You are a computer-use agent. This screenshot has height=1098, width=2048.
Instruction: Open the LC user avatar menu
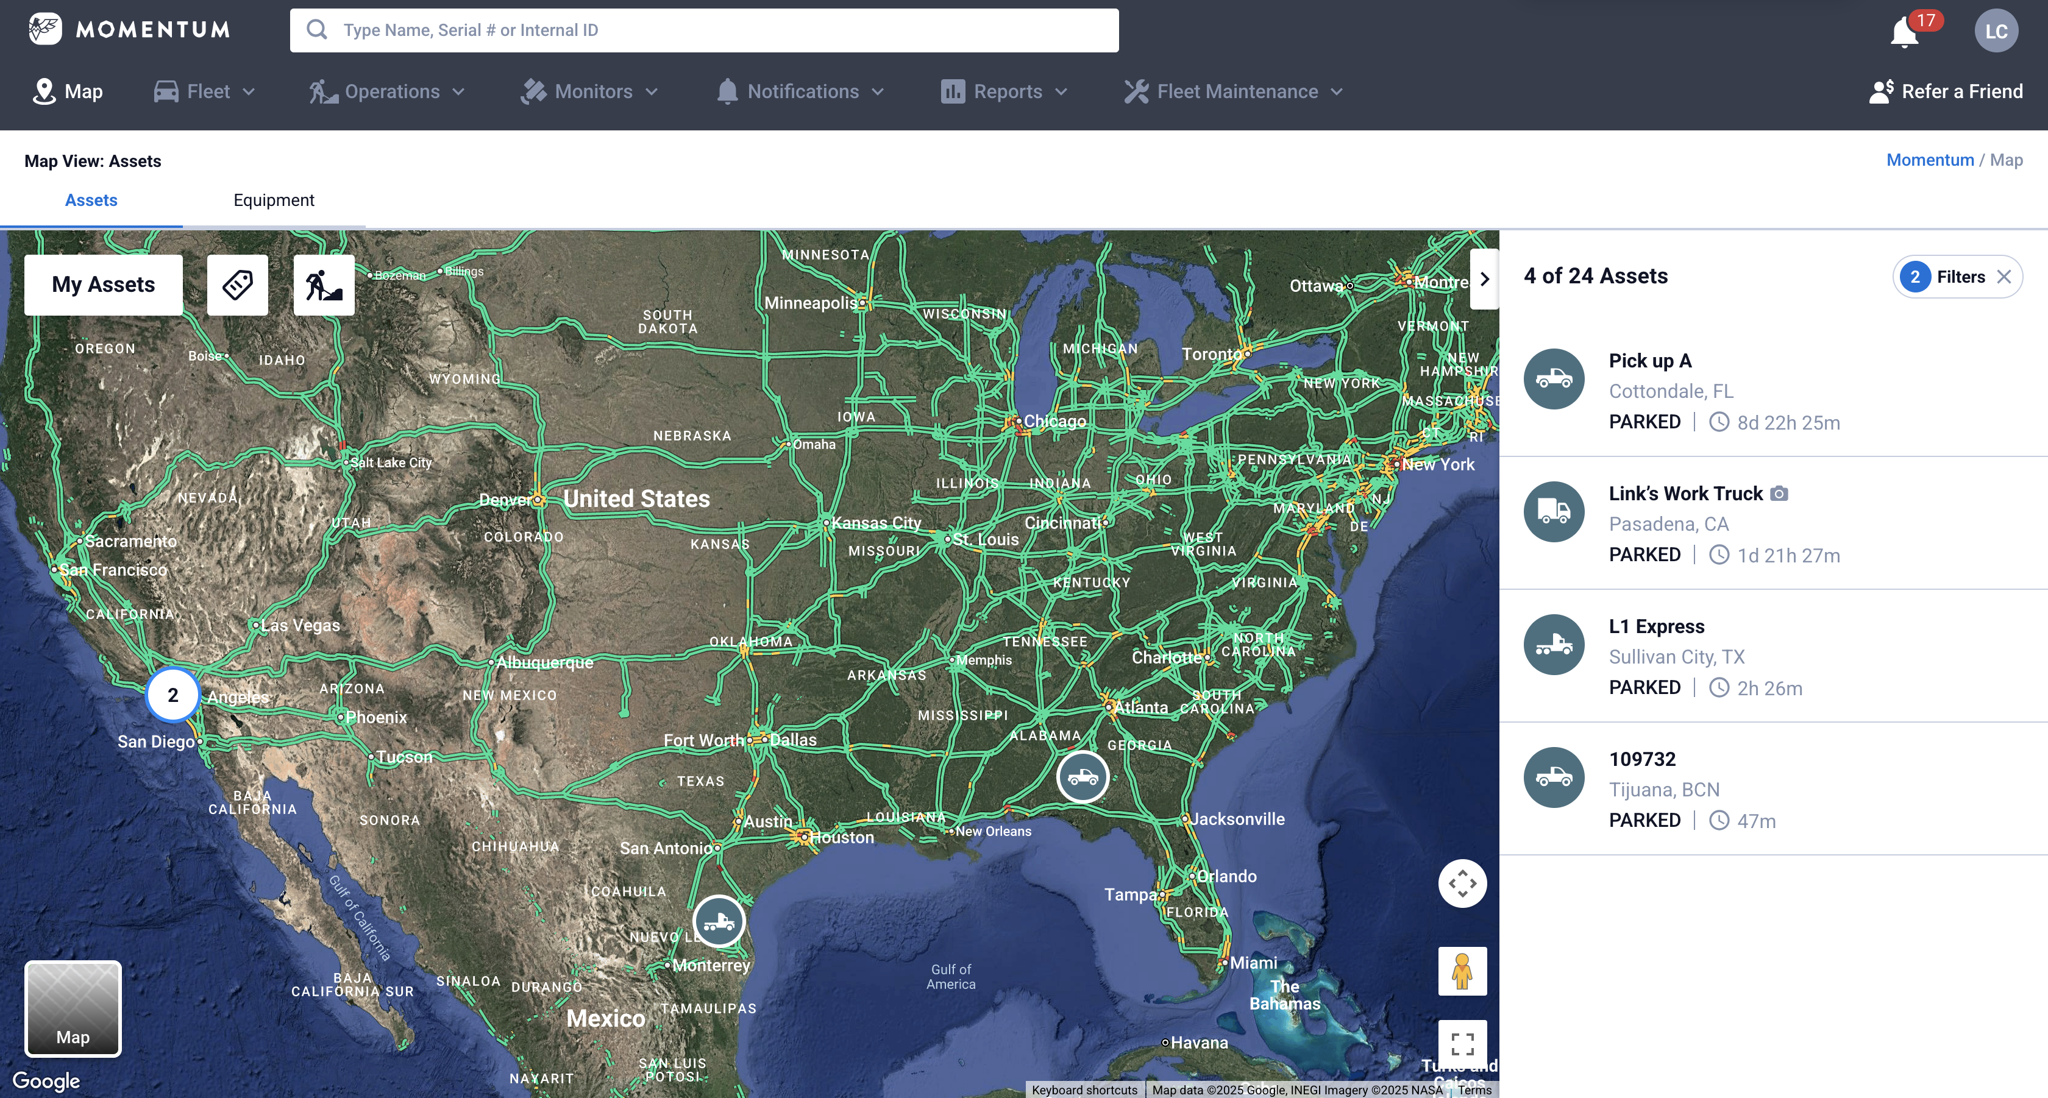tap(1996, 31)
